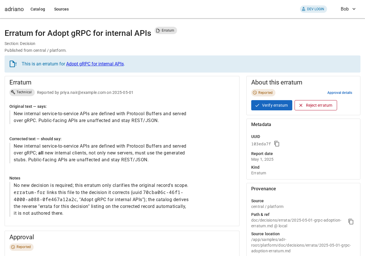Click the Kind value Erratum
The height and width of the screenshot is (256, 365).
259,173
